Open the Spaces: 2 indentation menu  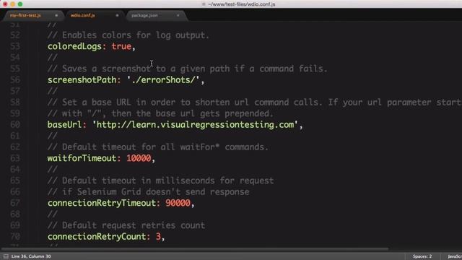tap(422, 256)
